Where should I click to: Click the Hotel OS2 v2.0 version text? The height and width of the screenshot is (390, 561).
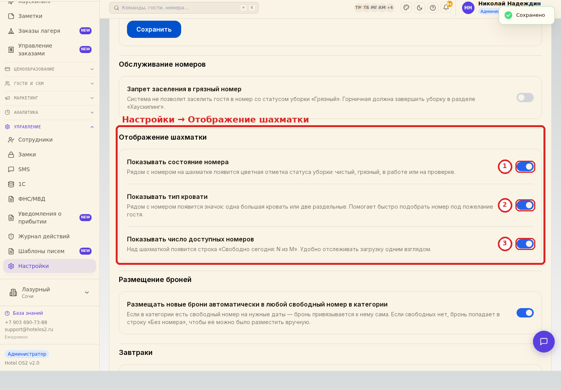(x=22, y=363)
